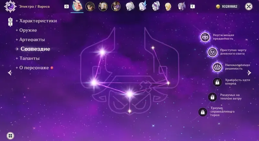Open the Непоколебимая решимость constellation icon

[x=217, y=67]
